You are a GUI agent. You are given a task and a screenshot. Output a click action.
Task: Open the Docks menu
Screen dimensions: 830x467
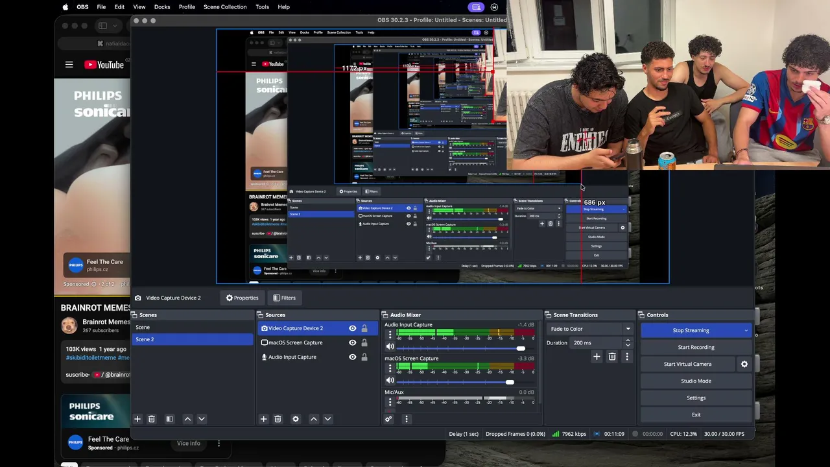[x=162, y=7]
